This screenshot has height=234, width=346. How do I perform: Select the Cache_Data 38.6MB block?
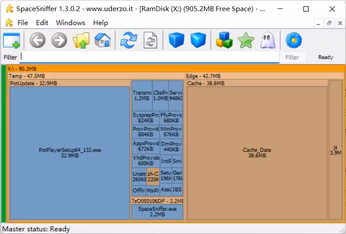coord(257,153)
